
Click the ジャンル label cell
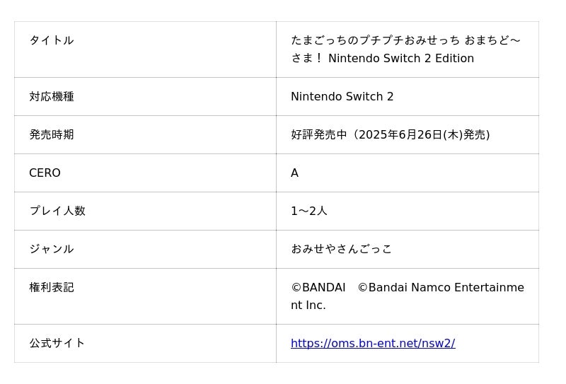(x=52, y=250)
